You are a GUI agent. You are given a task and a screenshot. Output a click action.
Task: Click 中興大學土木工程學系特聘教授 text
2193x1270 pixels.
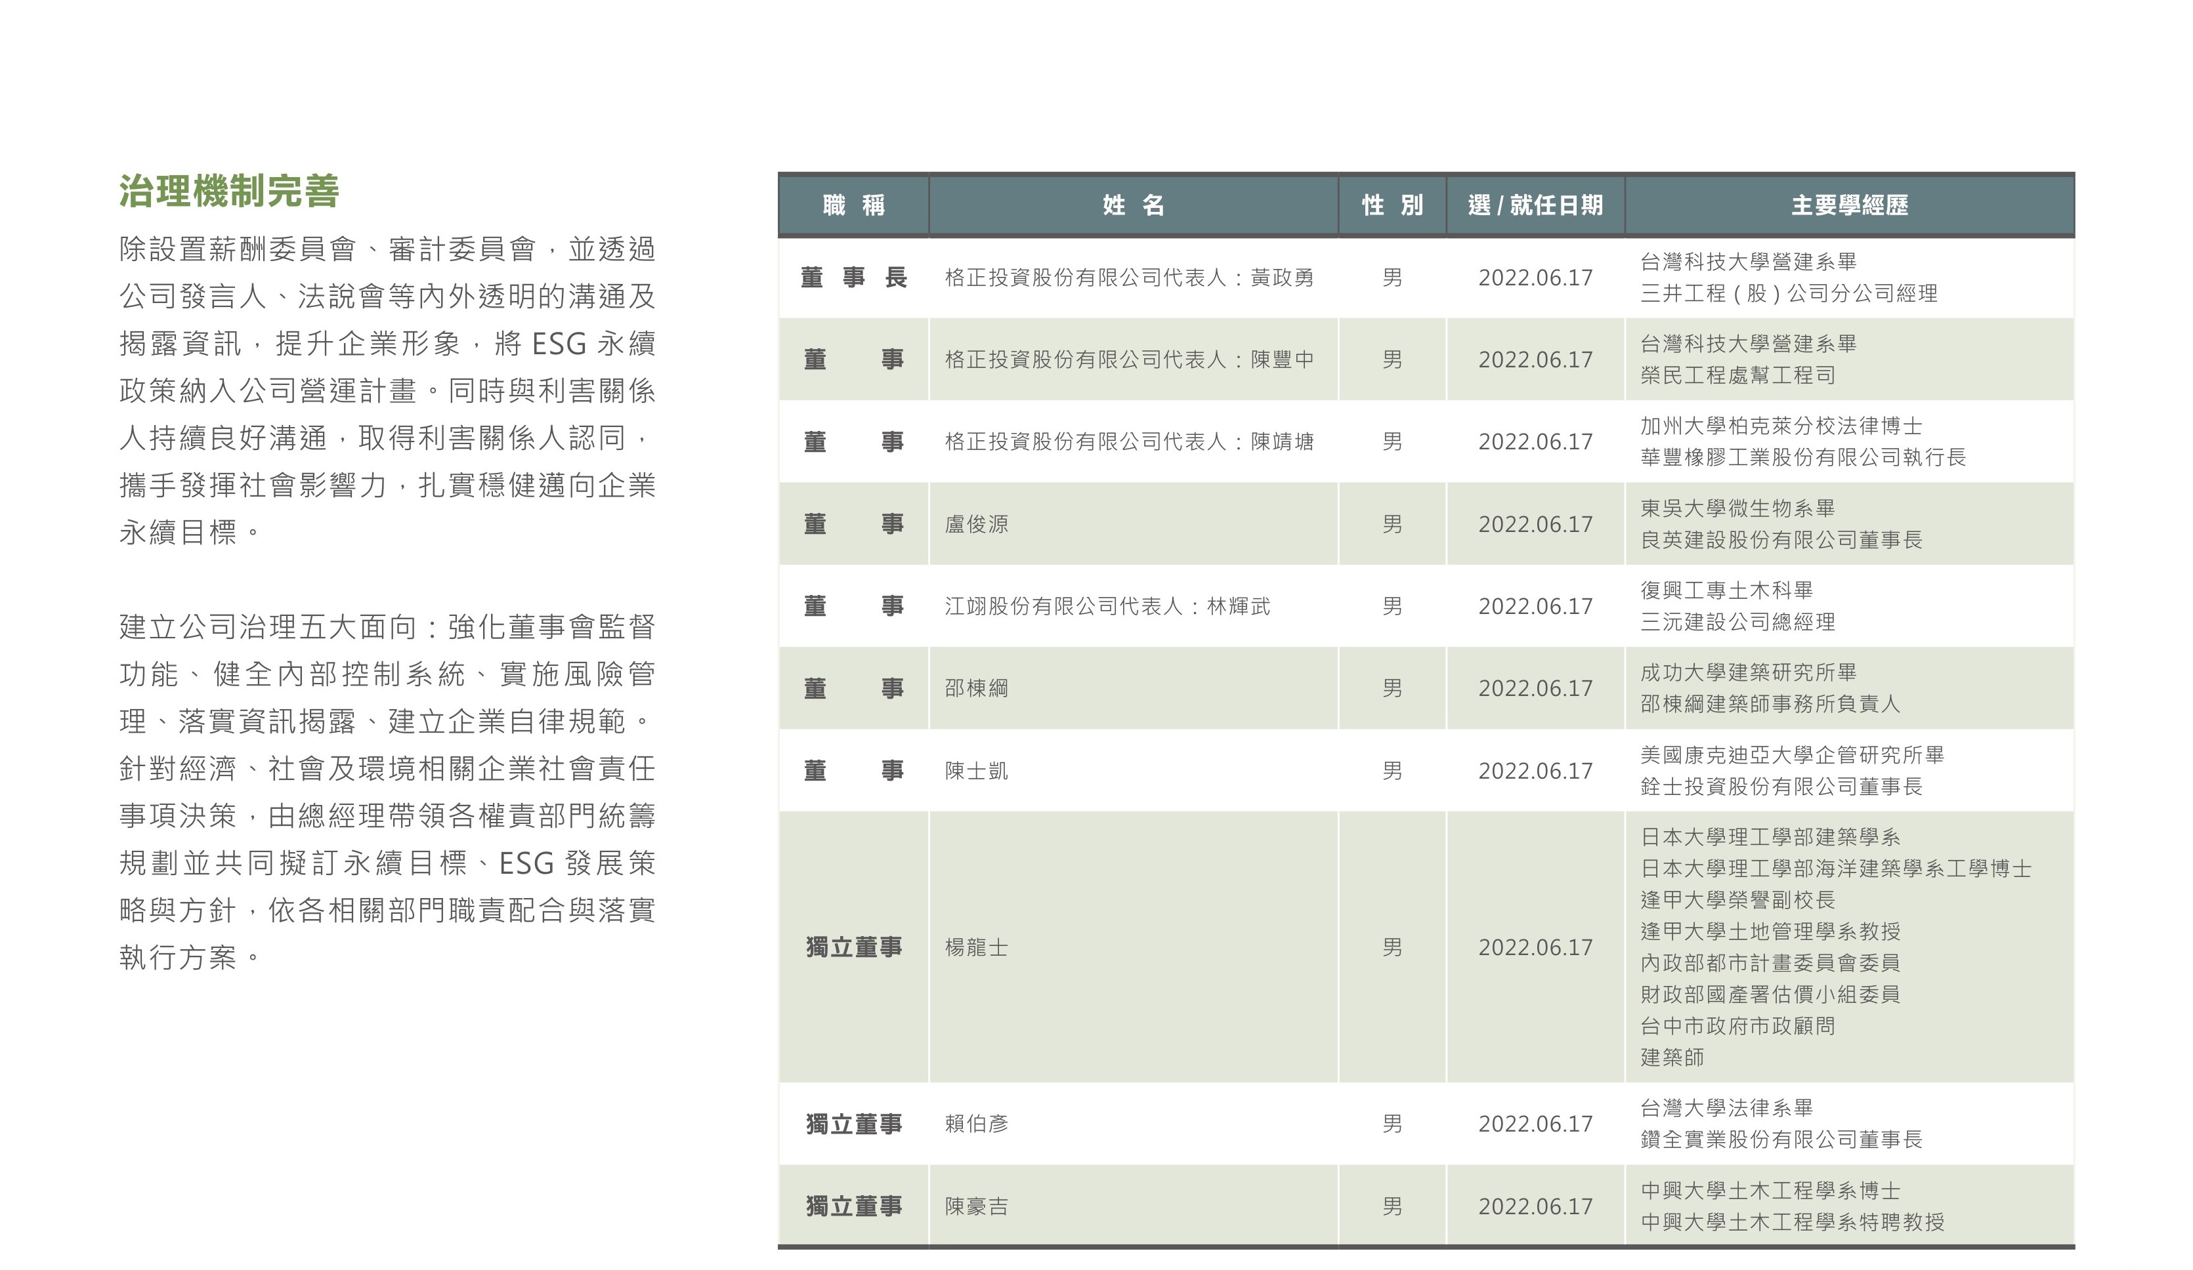[x=1792, y=1222]
